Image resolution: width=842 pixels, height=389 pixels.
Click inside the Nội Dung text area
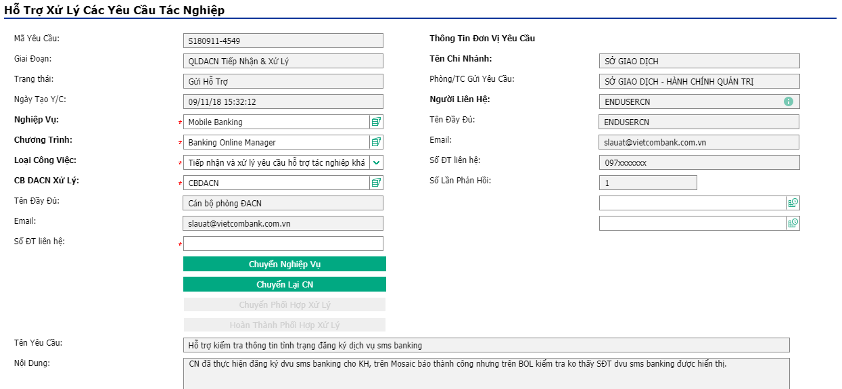(486, 373)
